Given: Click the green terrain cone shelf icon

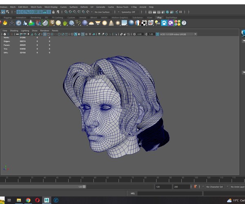Looking at the screenshot, I should (x=31, y=23).
